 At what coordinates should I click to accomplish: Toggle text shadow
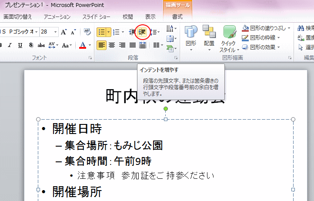30,45
